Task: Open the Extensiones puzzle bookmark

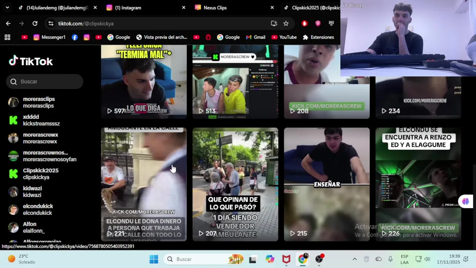Action: tap(318, 37)
